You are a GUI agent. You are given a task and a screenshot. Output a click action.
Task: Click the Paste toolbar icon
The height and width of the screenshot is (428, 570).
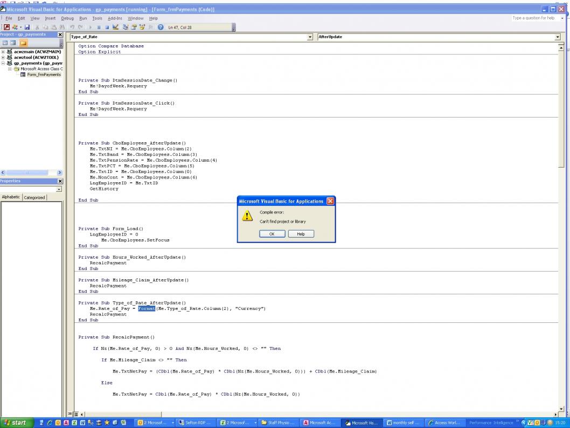[x=54, y=27]
